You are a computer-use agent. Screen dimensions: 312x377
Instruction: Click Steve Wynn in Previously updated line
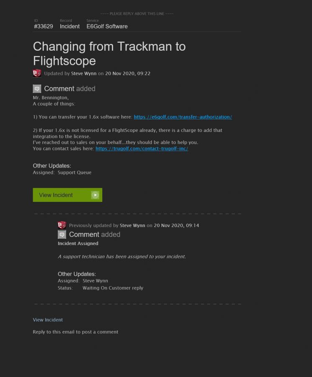pyautogui.click(x=132, y=225)
